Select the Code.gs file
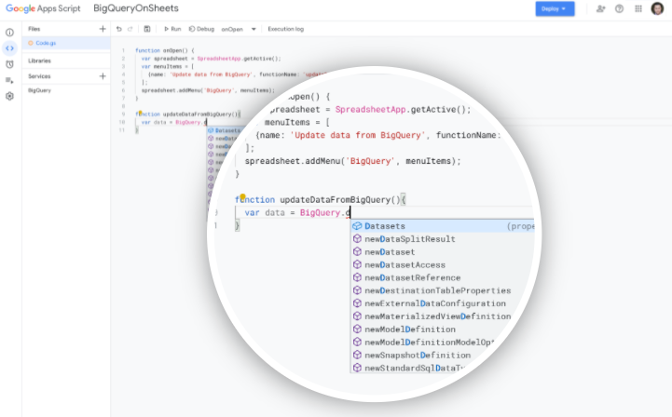This screenshot has width=672, height=417. [66, 43]
